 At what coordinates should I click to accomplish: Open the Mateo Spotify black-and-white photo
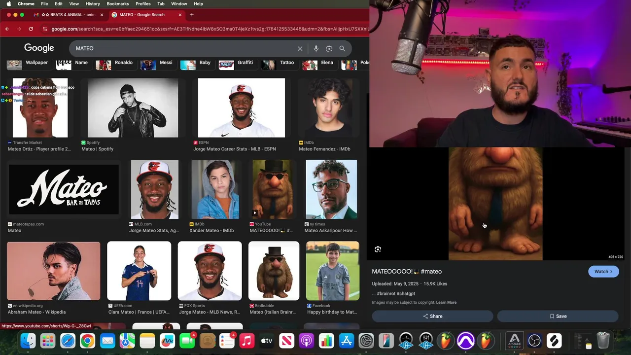click(133, 108)
